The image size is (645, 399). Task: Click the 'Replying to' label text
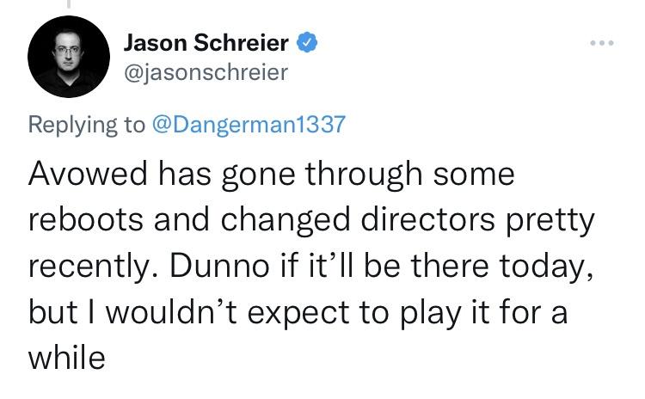87,124
